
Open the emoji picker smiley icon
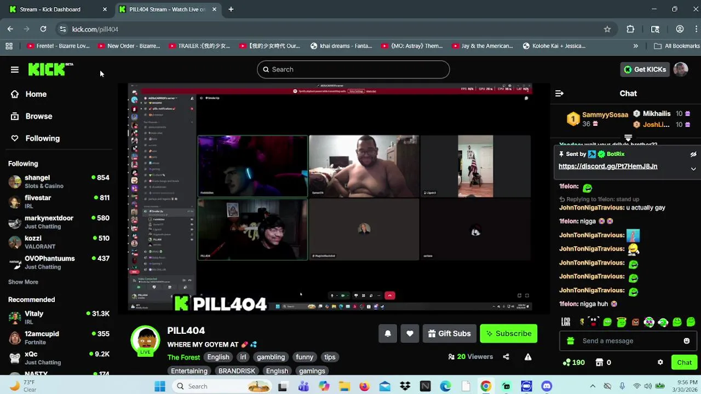(687, 341)
